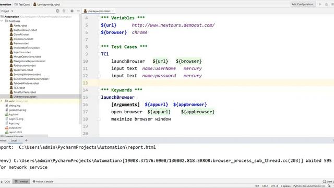Click the CRLF line separator indicator
334x188 pixels.
click(x=265, y=186)
